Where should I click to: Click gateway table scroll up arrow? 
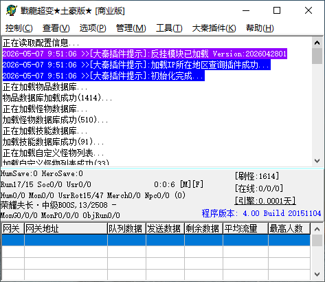pos(317,229)
